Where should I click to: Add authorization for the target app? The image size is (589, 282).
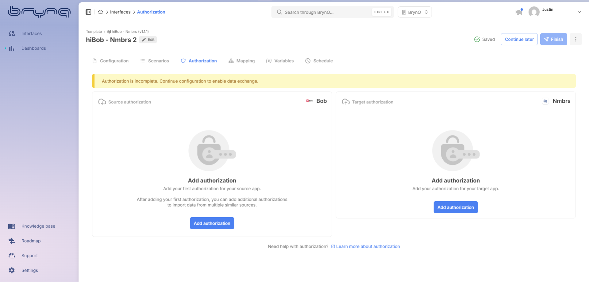tap(456, 207)
